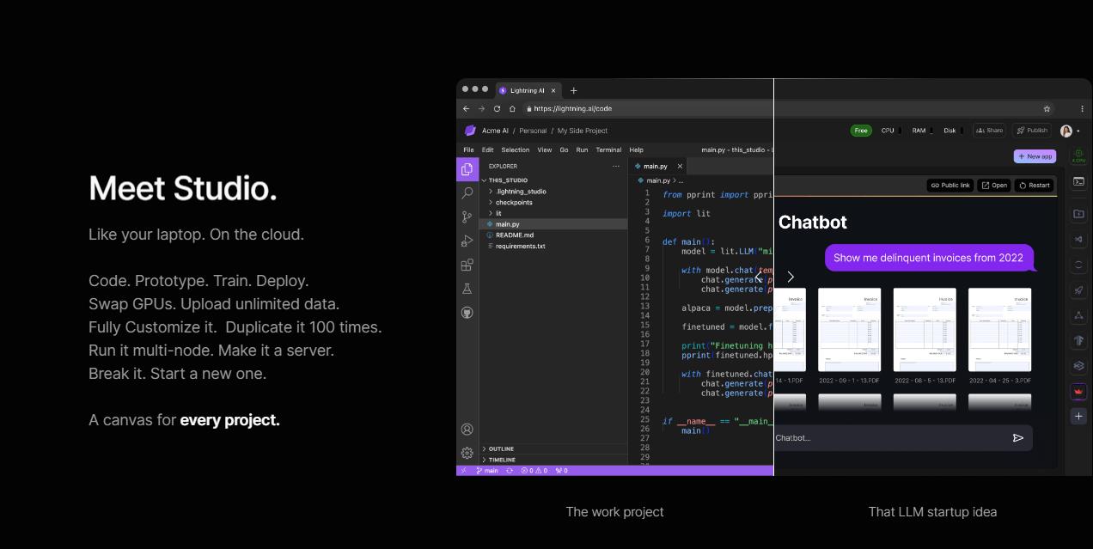Click the Public link button
1093x549 pixels.
point(950,185)
